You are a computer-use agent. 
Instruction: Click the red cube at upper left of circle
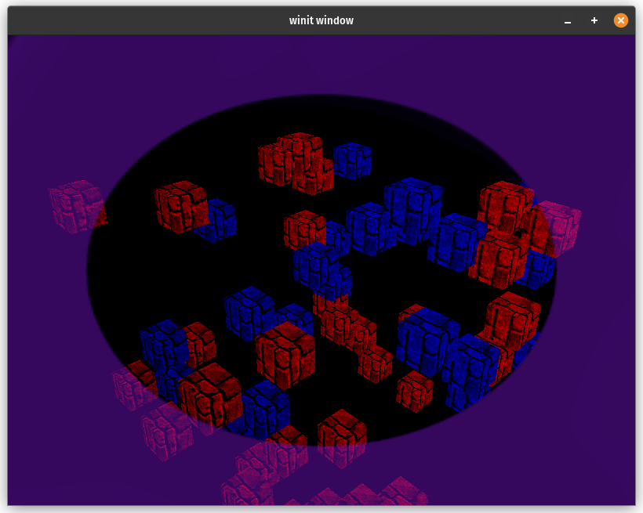point(180,206)
